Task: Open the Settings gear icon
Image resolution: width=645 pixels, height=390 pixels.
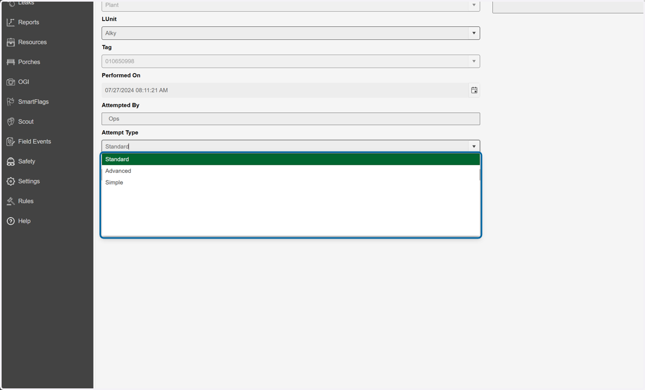Action: [x=11, y=181]
